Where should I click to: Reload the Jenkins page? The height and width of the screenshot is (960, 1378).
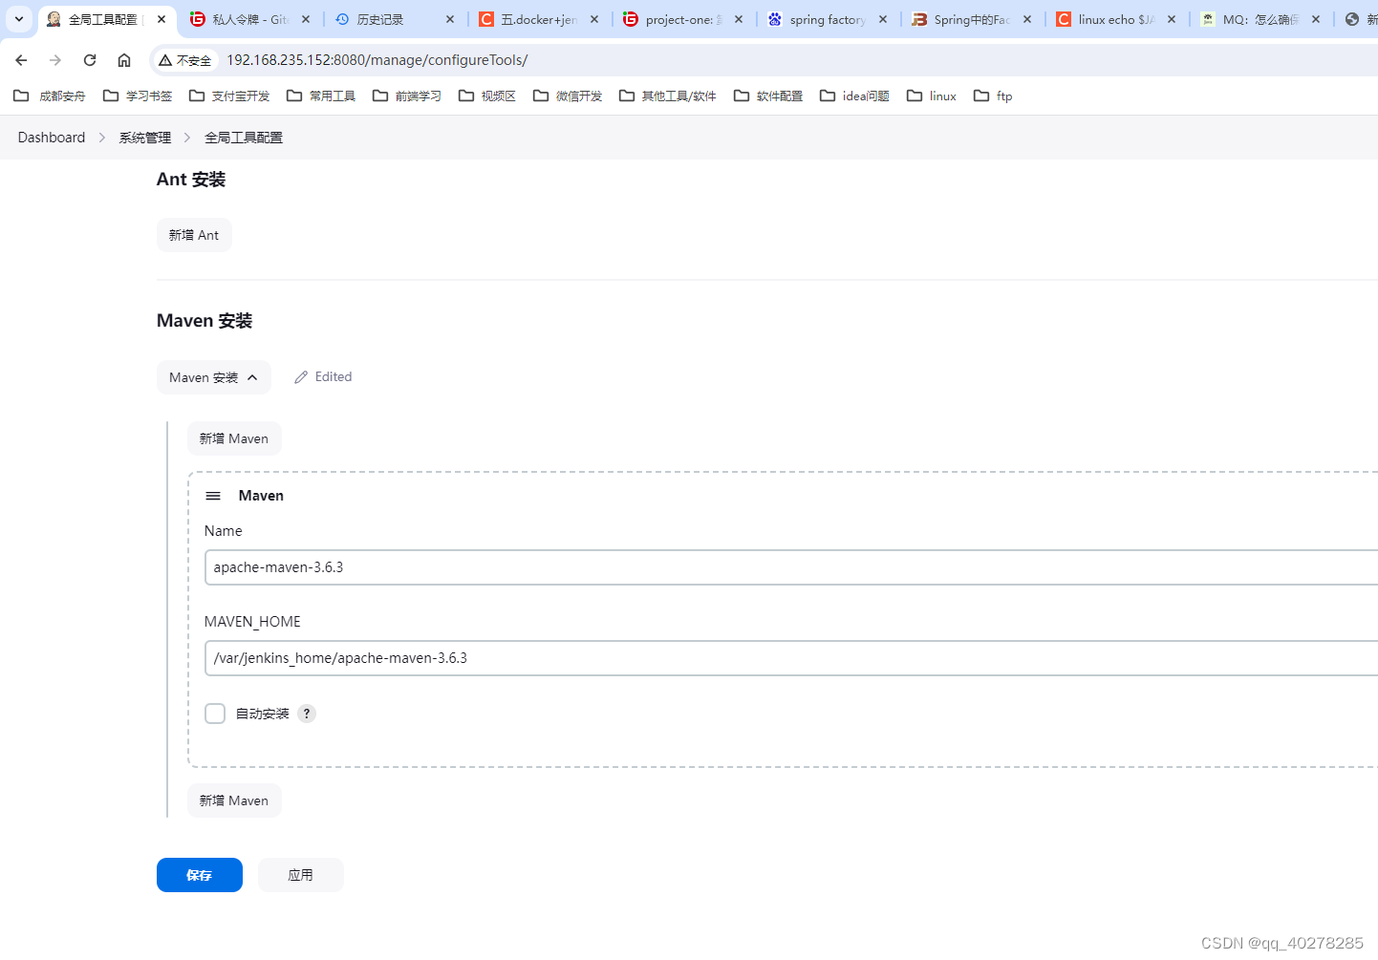[90, 60]
